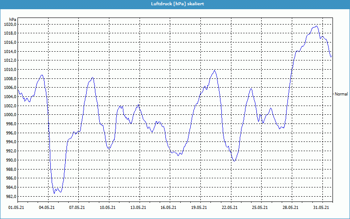Click the "Normal" marker label on right
Image resolution: width=350 pixels, height=219 pixels.
tap(341, 94)
